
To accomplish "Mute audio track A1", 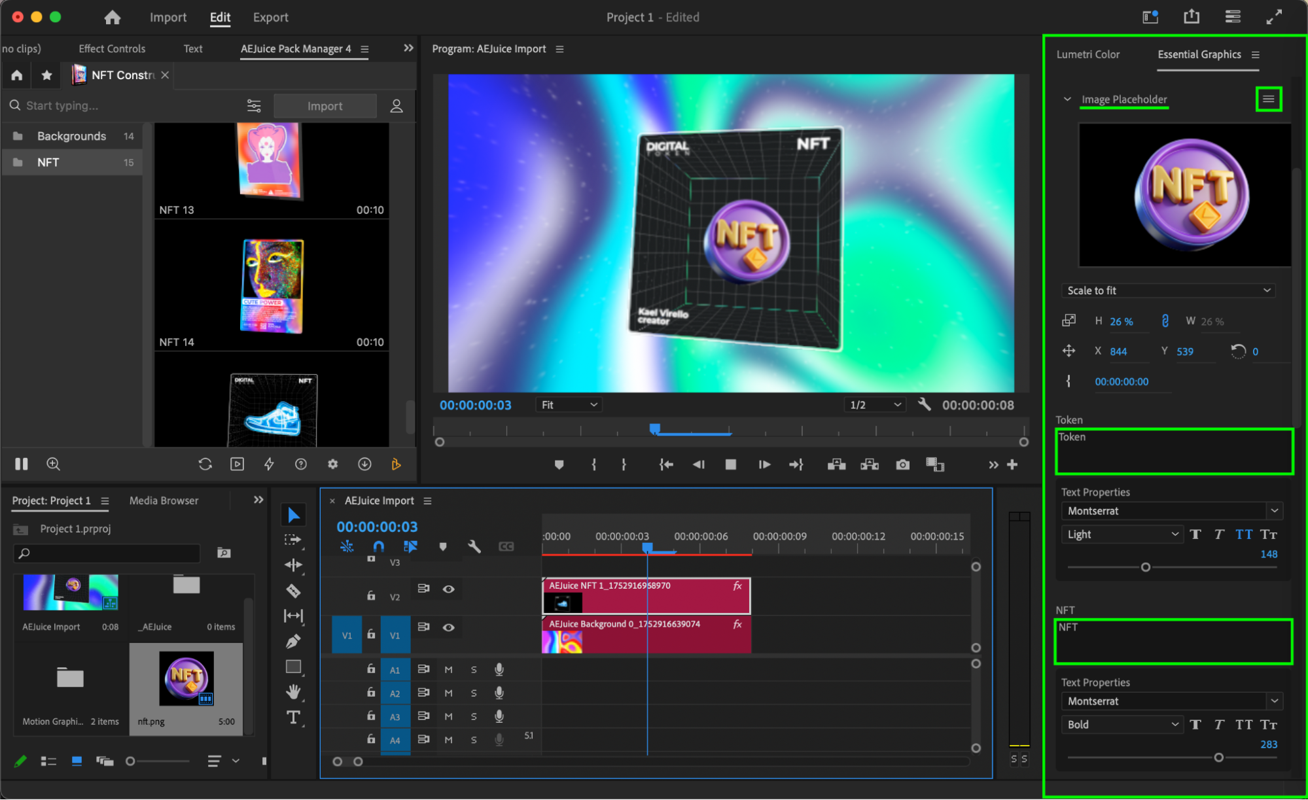I will [448, 669].
